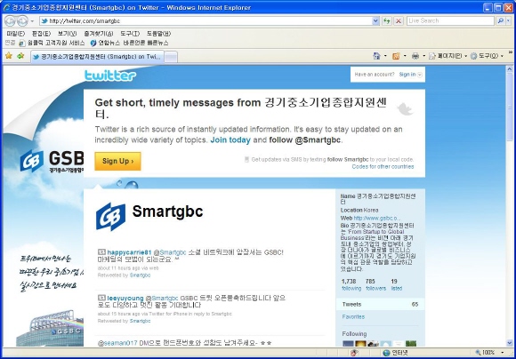Expand the Print options dropdown arrow
The image size is (516, 359).
tap(423, 56)
